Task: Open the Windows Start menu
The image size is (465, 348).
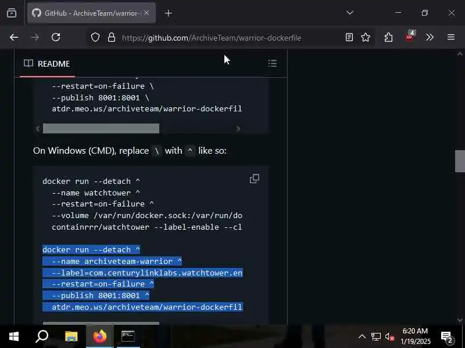Action: click(x=13, y=336)
